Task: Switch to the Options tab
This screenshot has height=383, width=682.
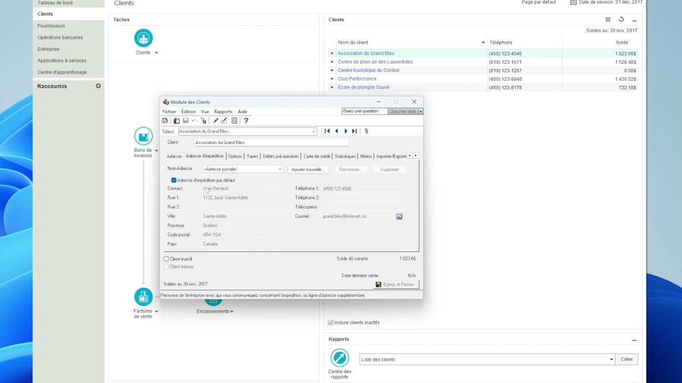Action: (x=235, y=156)
